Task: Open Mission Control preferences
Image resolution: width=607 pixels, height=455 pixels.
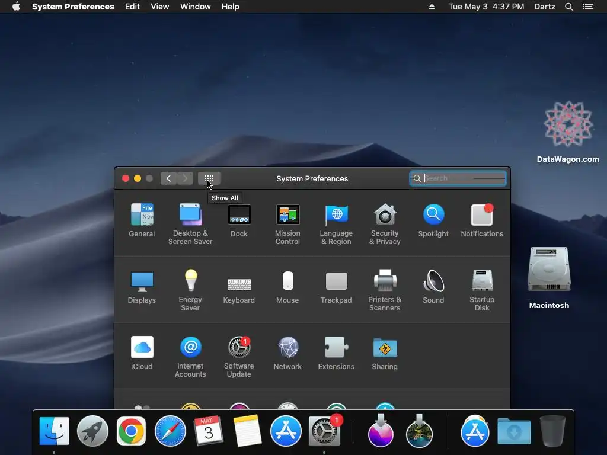Action: (287, 223)
